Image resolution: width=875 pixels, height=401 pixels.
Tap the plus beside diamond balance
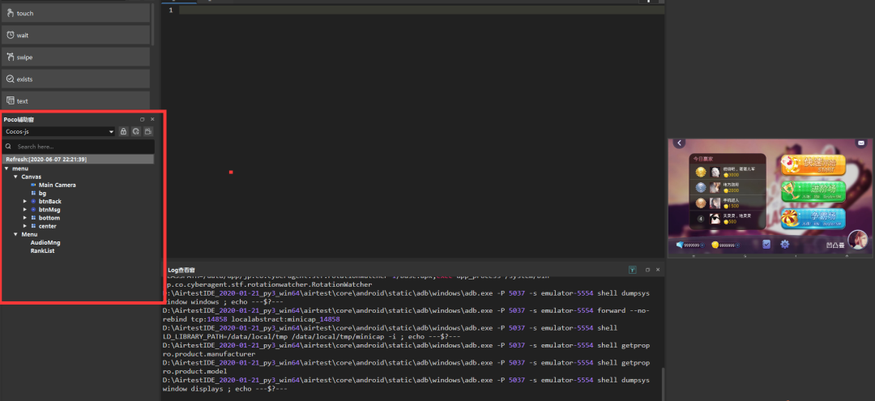point(702,245)
